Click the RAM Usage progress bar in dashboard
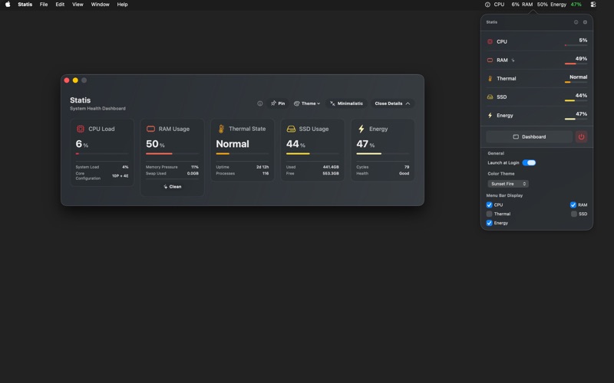The image size is (614, 383). [x=172, y=154]
